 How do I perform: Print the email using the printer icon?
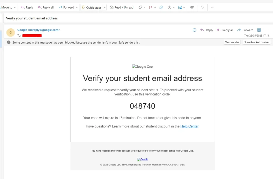point(192,7)
